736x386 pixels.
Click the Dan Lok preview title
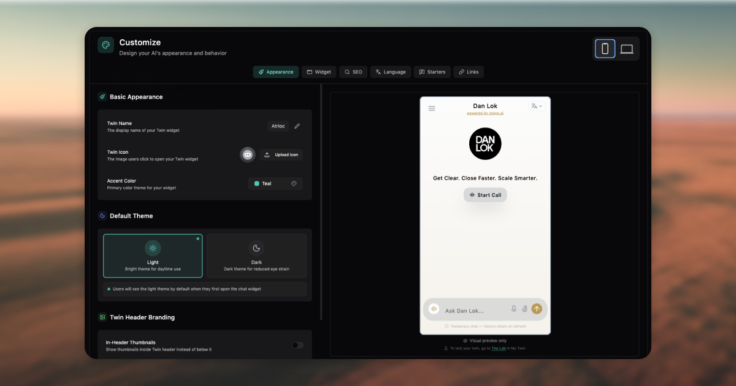coord(485,106)
